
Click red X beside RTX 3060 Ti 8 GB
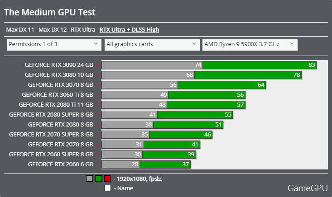point(96,95)
